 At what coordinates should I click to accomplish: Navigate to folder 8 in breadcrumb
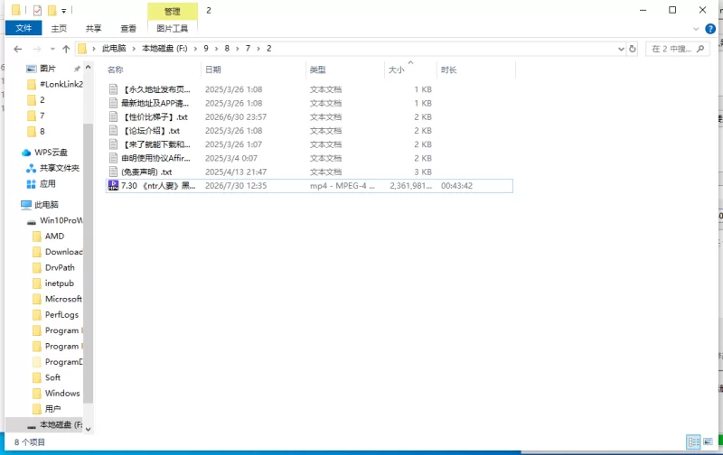[227, 49]
